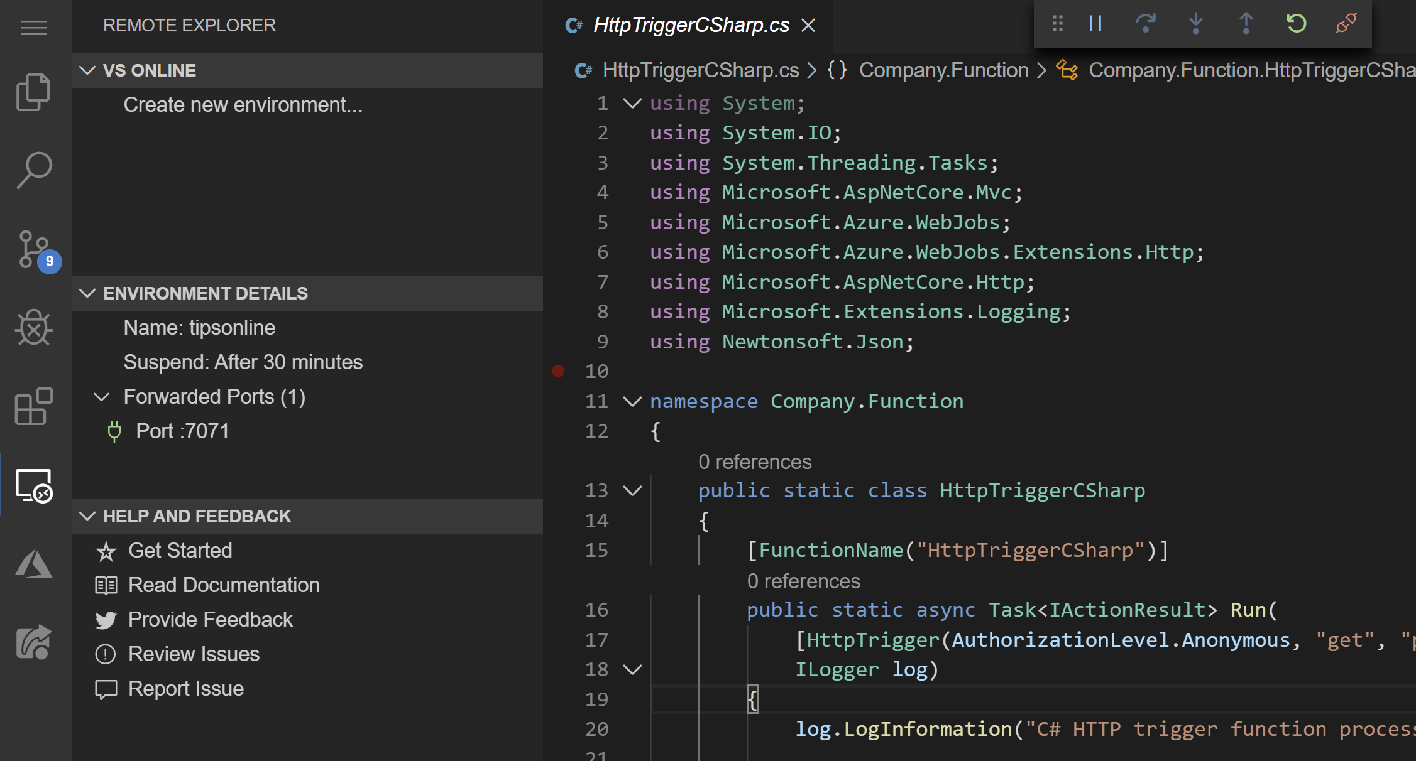Open the Azure icon in activity bar
Viewport: 1416px width, 761px height.
(x=34, y=563)
